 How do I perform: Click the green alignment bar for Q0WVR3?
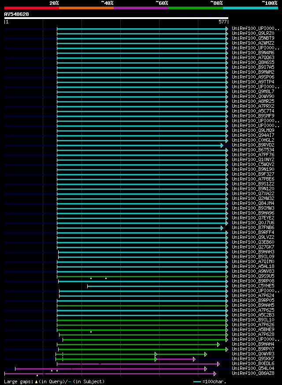(130, 354)
